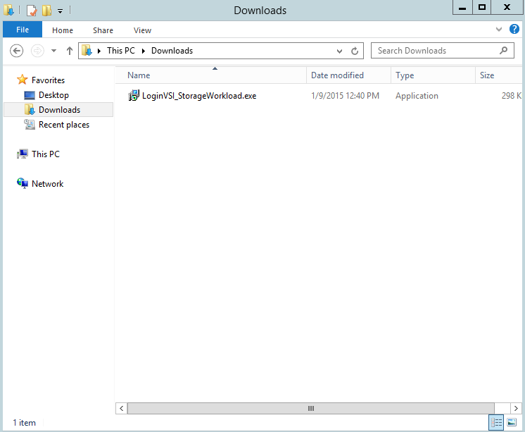Sort by the Name column header

click(x=211, y=75)
